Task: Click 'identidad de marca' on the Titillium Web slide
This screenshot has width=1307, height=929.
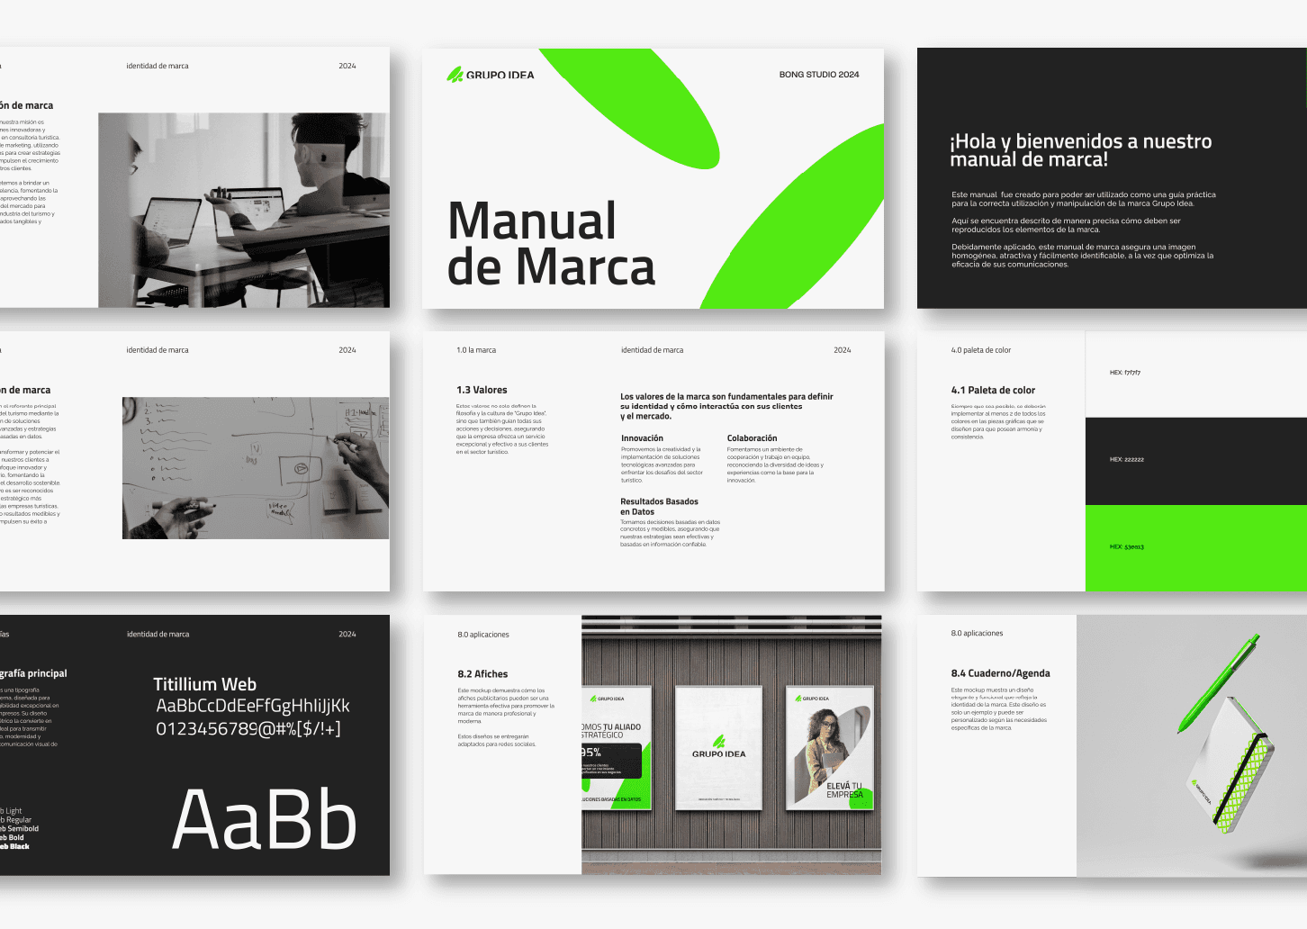Action: [158, 634]
